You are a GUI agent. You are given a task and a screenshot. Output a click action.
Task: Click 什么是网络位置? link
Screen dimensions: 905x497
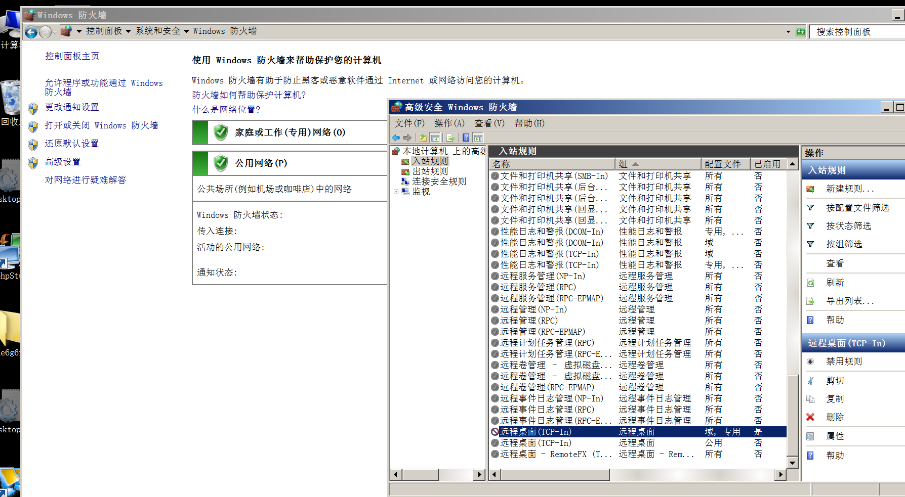pos(226,110)
